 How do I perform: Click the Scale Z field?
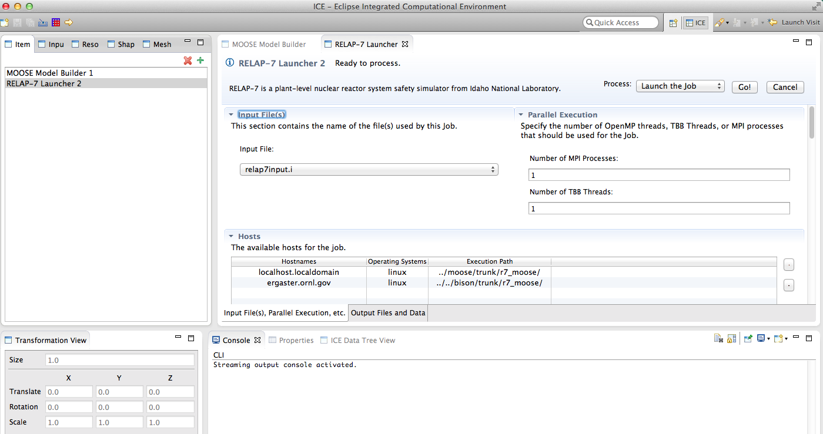tap(170, 422)
